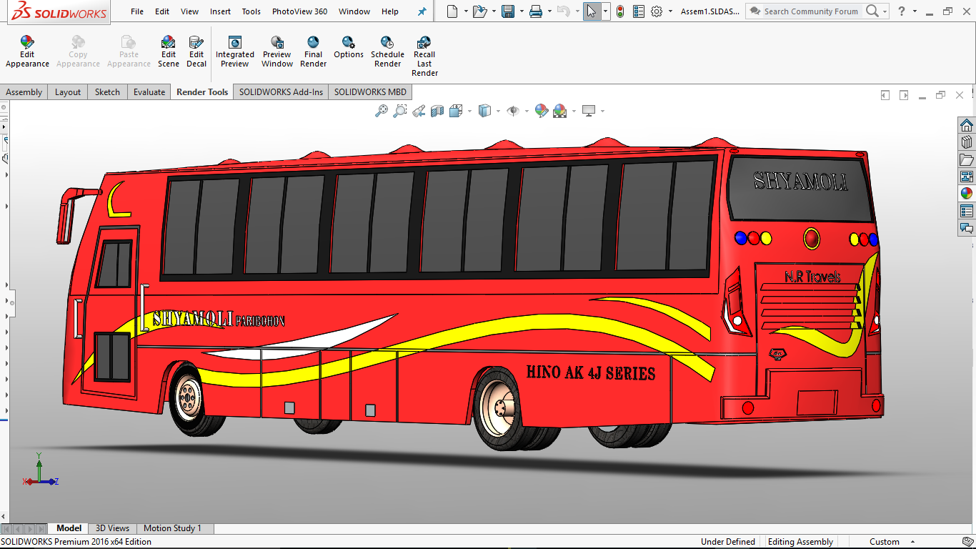The image size is (976, 549).
Task: Click the Options gear icon
Action: (x=657, y=11)
